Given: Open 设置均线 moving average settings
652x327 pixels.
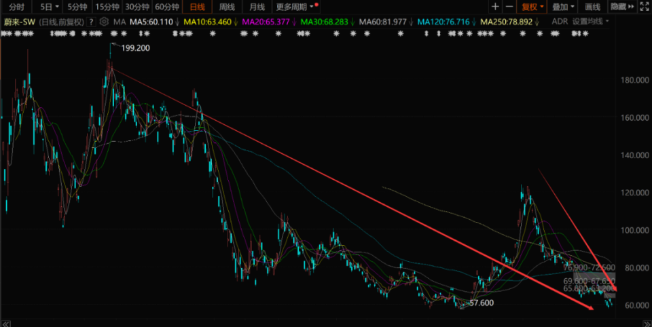Looking at the screenshot, I should (x=590, y=22).
